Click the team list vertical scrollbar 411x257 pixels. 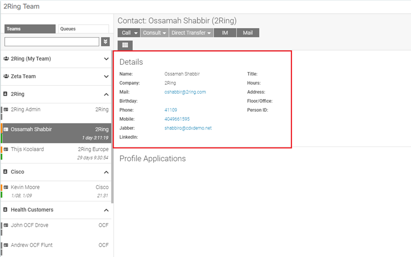point(113,127)
